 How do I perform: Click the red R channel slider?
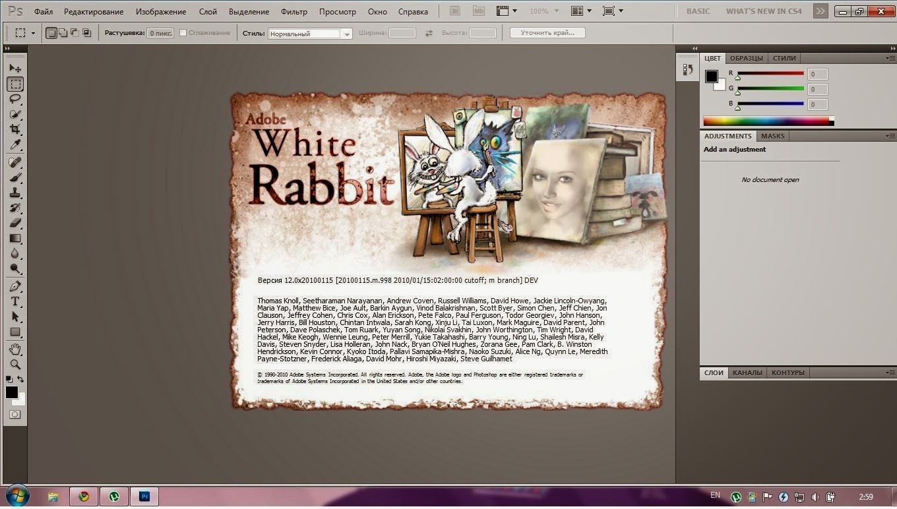click(x=770, y=73)
